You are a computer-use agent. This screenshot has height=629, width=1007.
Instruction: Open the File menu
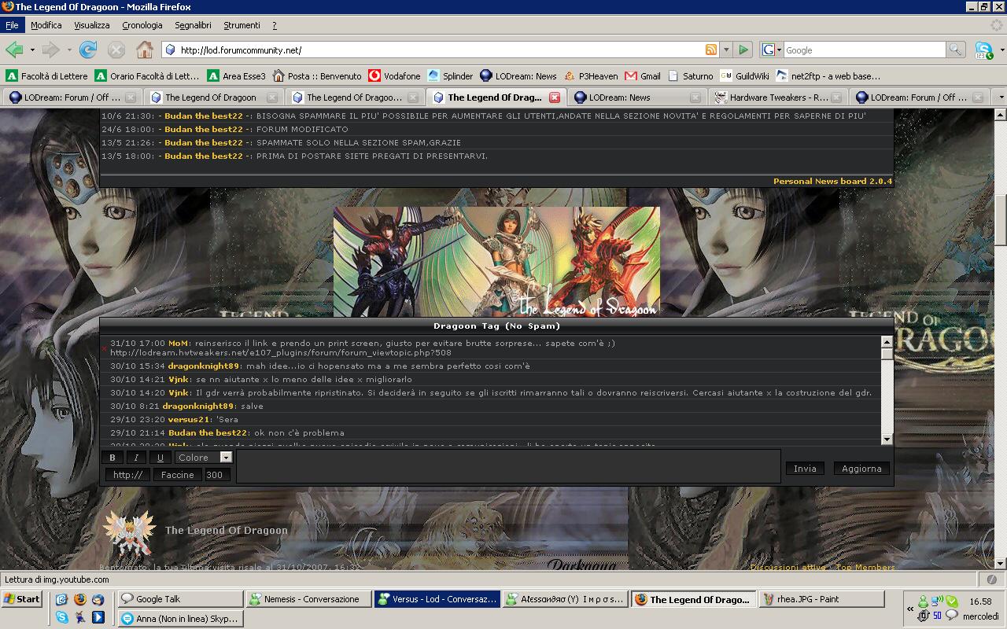coord(12,25)
